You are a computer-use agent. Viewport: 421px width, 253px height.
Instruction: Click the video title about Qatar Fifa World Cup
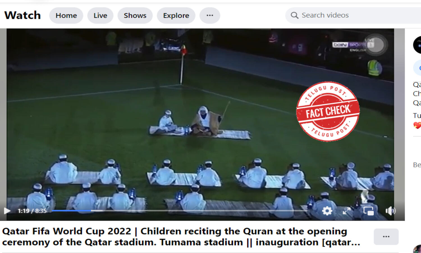pyautogui.click(x=181, y=237)
